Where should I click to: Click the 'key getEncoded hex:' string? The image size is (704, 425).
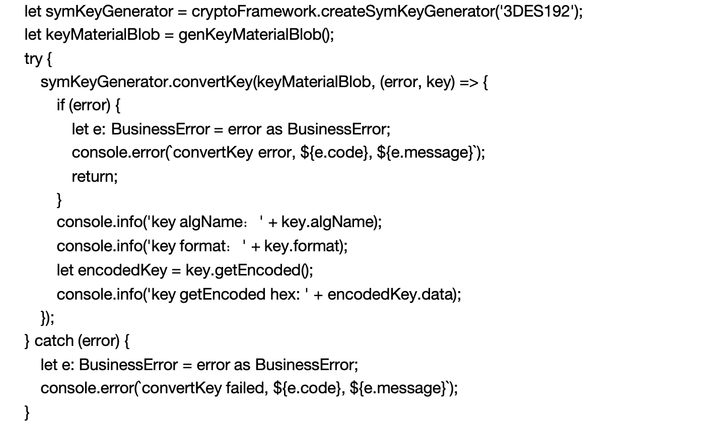[x=230, y=294]
